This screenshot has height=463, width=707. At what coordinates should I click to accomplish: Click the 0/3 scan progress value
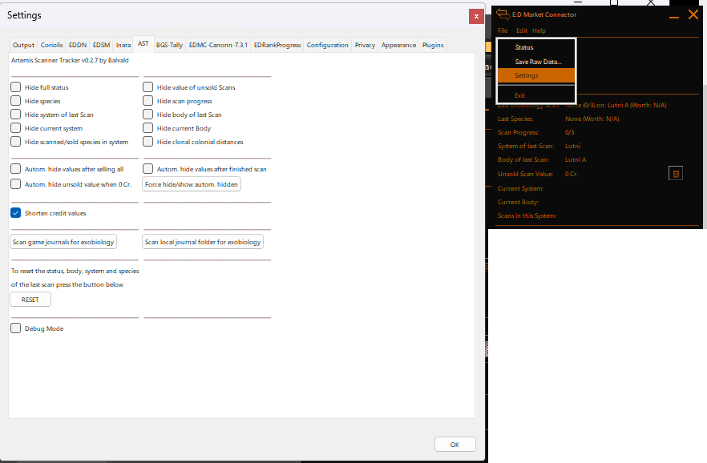[569, 132]
